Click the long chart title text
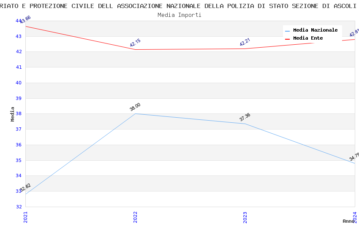 (x=179, y=6)
